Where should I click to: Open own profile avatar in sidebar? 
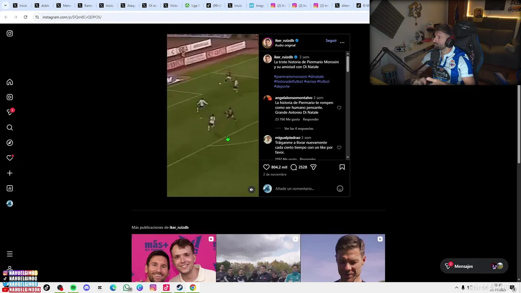[10, 203]
